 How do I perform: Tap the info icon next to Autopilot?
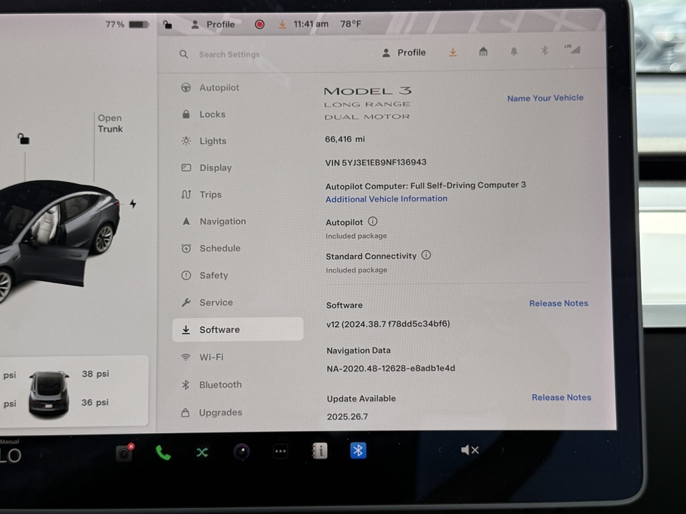[x=372, y=221]
